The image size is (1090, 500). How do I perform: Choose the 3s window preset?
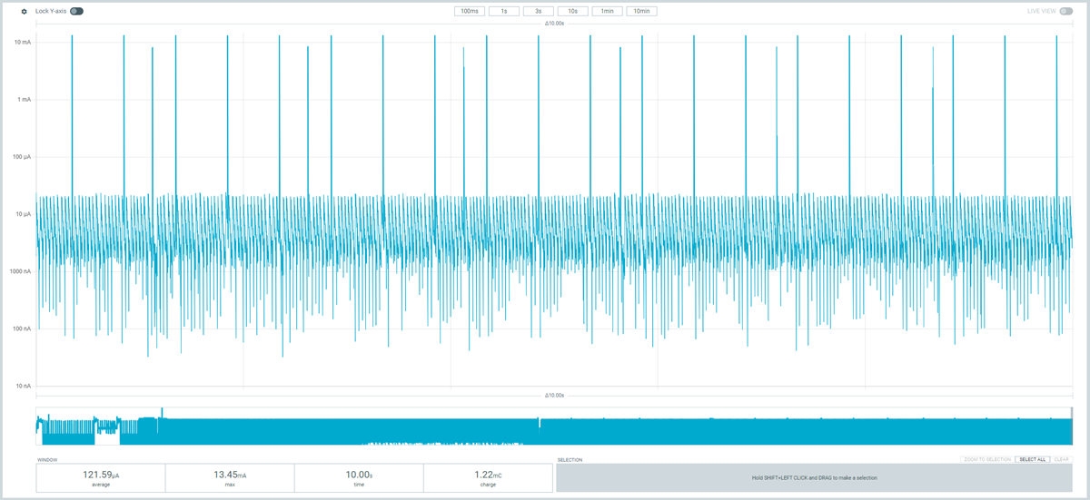(x=538, y=12)
